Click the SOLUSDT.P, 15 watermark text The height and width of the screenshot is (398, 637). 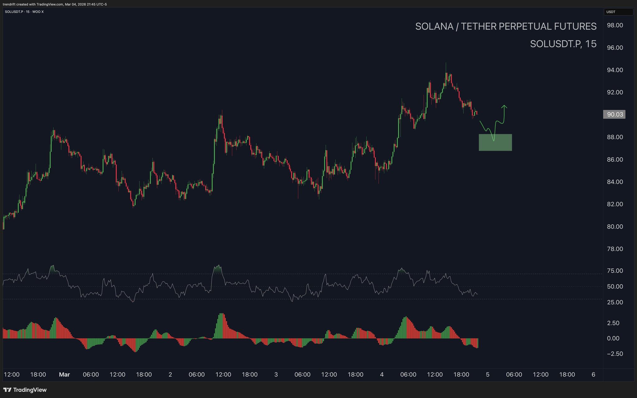tap(563, 44)
